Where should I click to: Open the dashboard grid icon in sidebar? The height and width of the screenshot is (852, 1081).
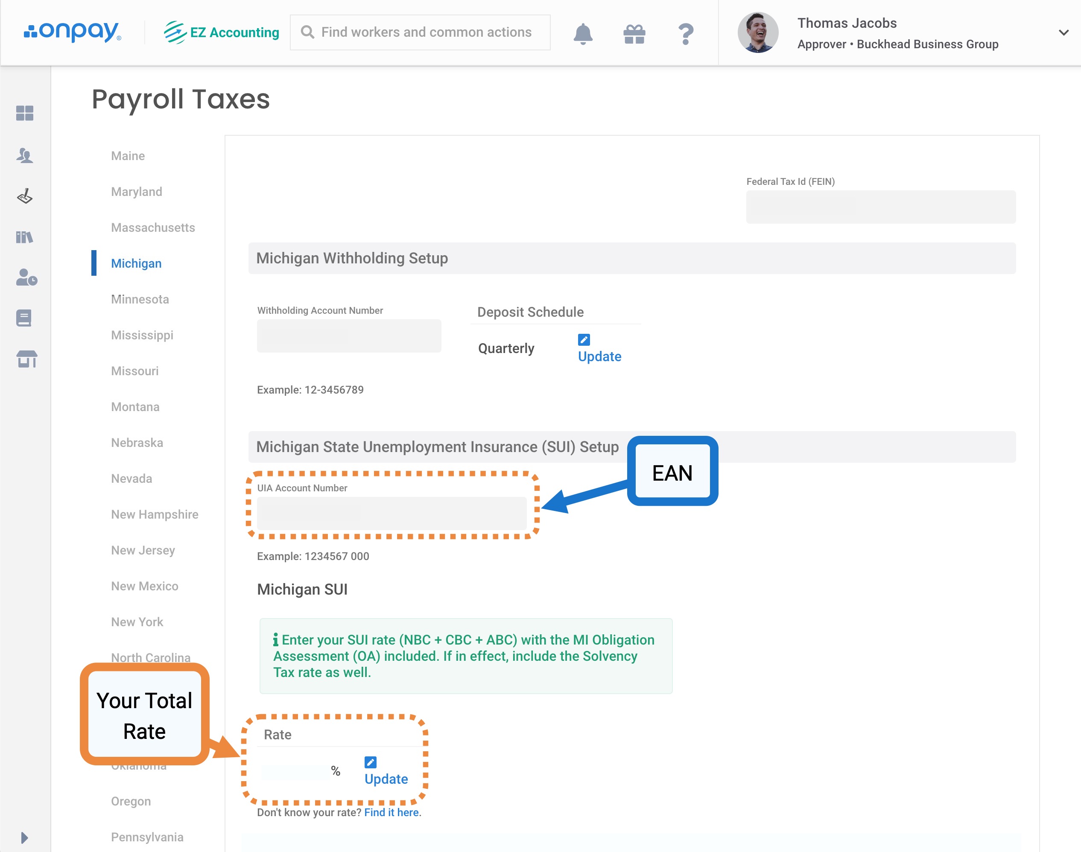[x=24, y=113]
